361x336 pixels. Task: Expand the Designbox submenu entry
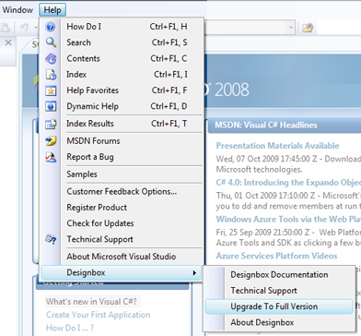click(x=122, y=272)
